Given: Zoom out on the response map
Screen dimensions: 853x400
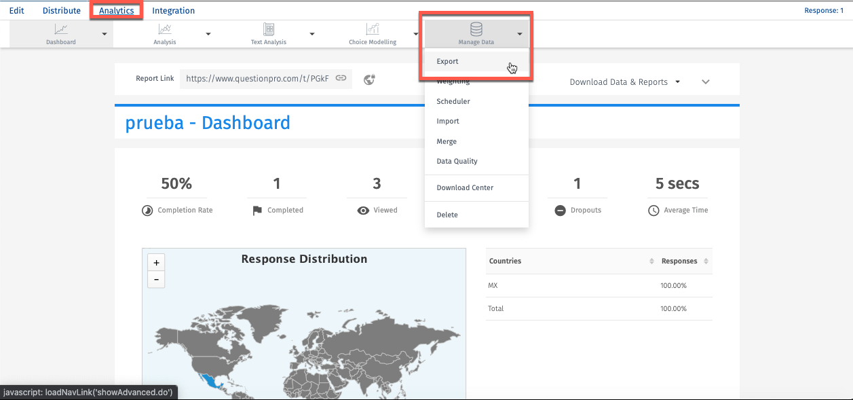Looking at the screenshot, I should (x=156, y=279).
